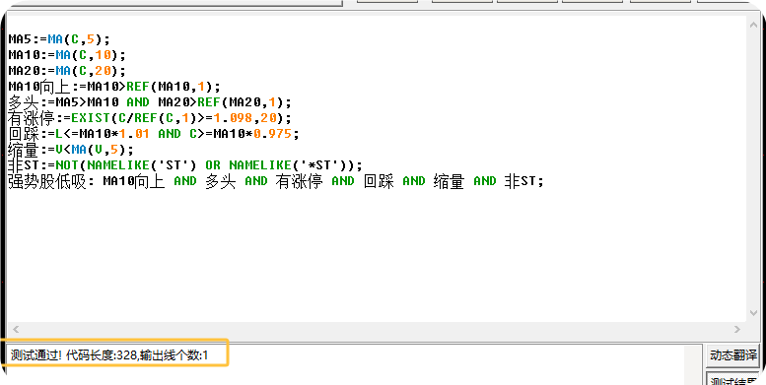Click the line starting with 多头:=
The width and height of the screenshot is (766, 385).
[x=150, y=102]
